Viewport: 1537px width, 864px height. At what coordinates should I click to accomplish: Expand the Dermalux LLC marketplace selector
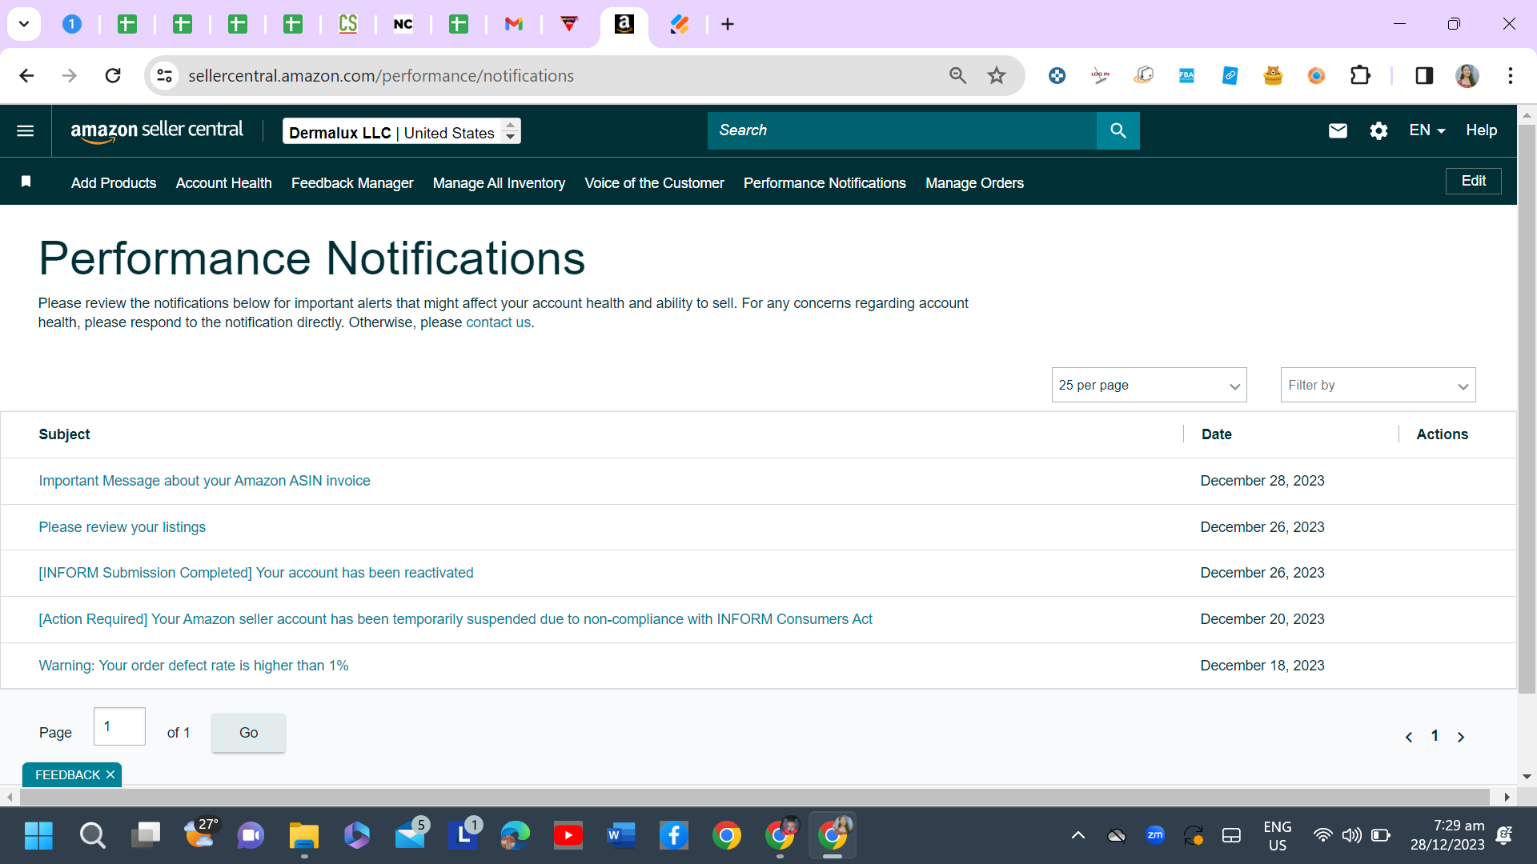tap(402, 131)
